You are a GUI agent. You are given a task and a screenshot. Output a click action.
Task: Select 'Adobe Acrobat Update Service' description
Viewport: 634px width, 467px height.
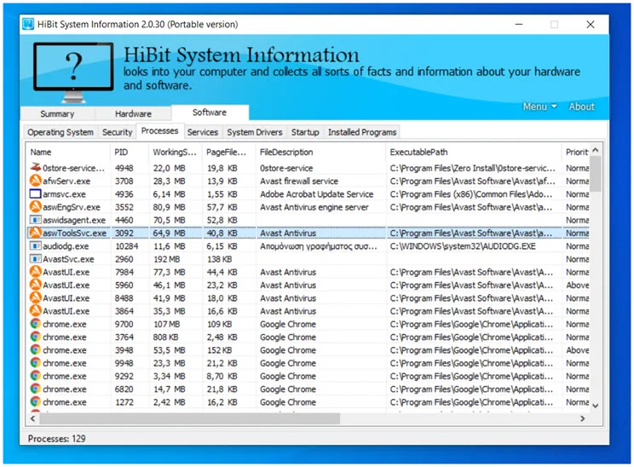(x=317, y=194)
